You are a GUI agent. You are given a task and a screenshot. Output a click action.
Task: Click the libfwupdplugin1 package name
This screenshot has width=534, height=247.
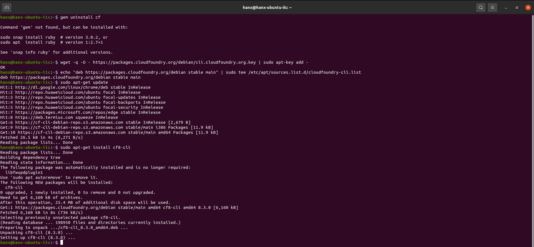coord(24,172)
